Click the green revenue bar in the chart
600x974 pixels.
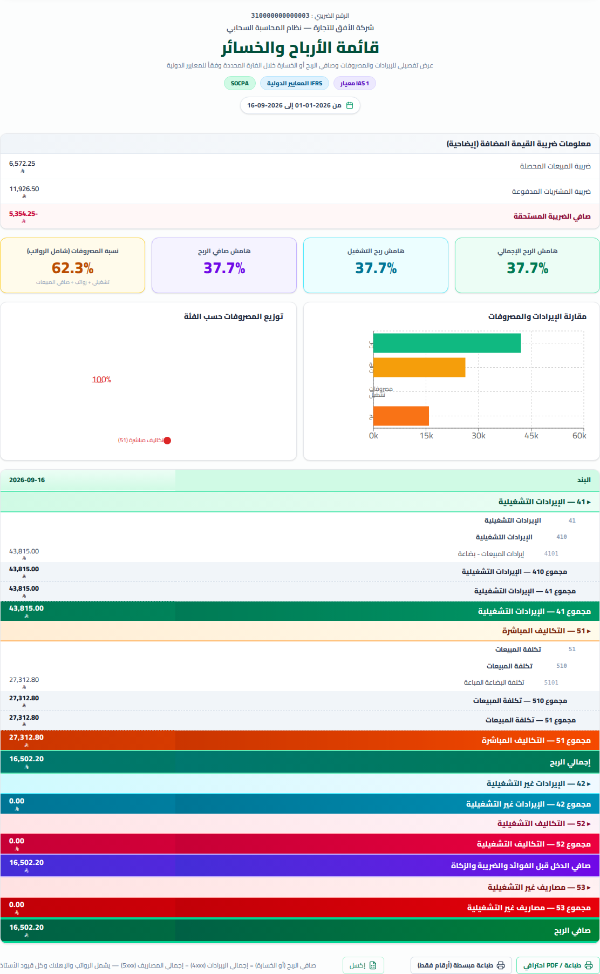pos(447,343)
